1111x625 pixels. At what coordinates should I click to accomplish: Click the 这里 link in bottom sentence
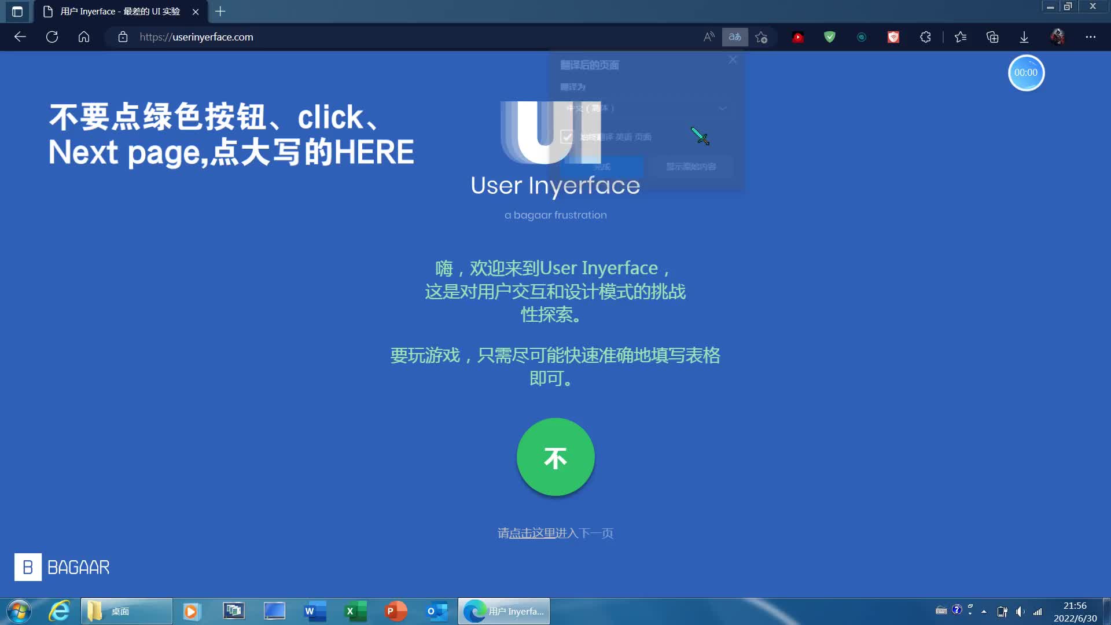[x=544, y=533]
